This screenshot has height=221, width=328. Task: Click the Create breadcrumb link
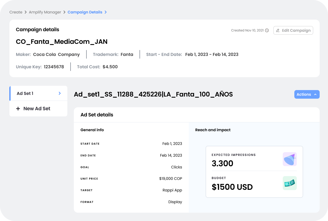pyautogui.click(x=16, y=12)
